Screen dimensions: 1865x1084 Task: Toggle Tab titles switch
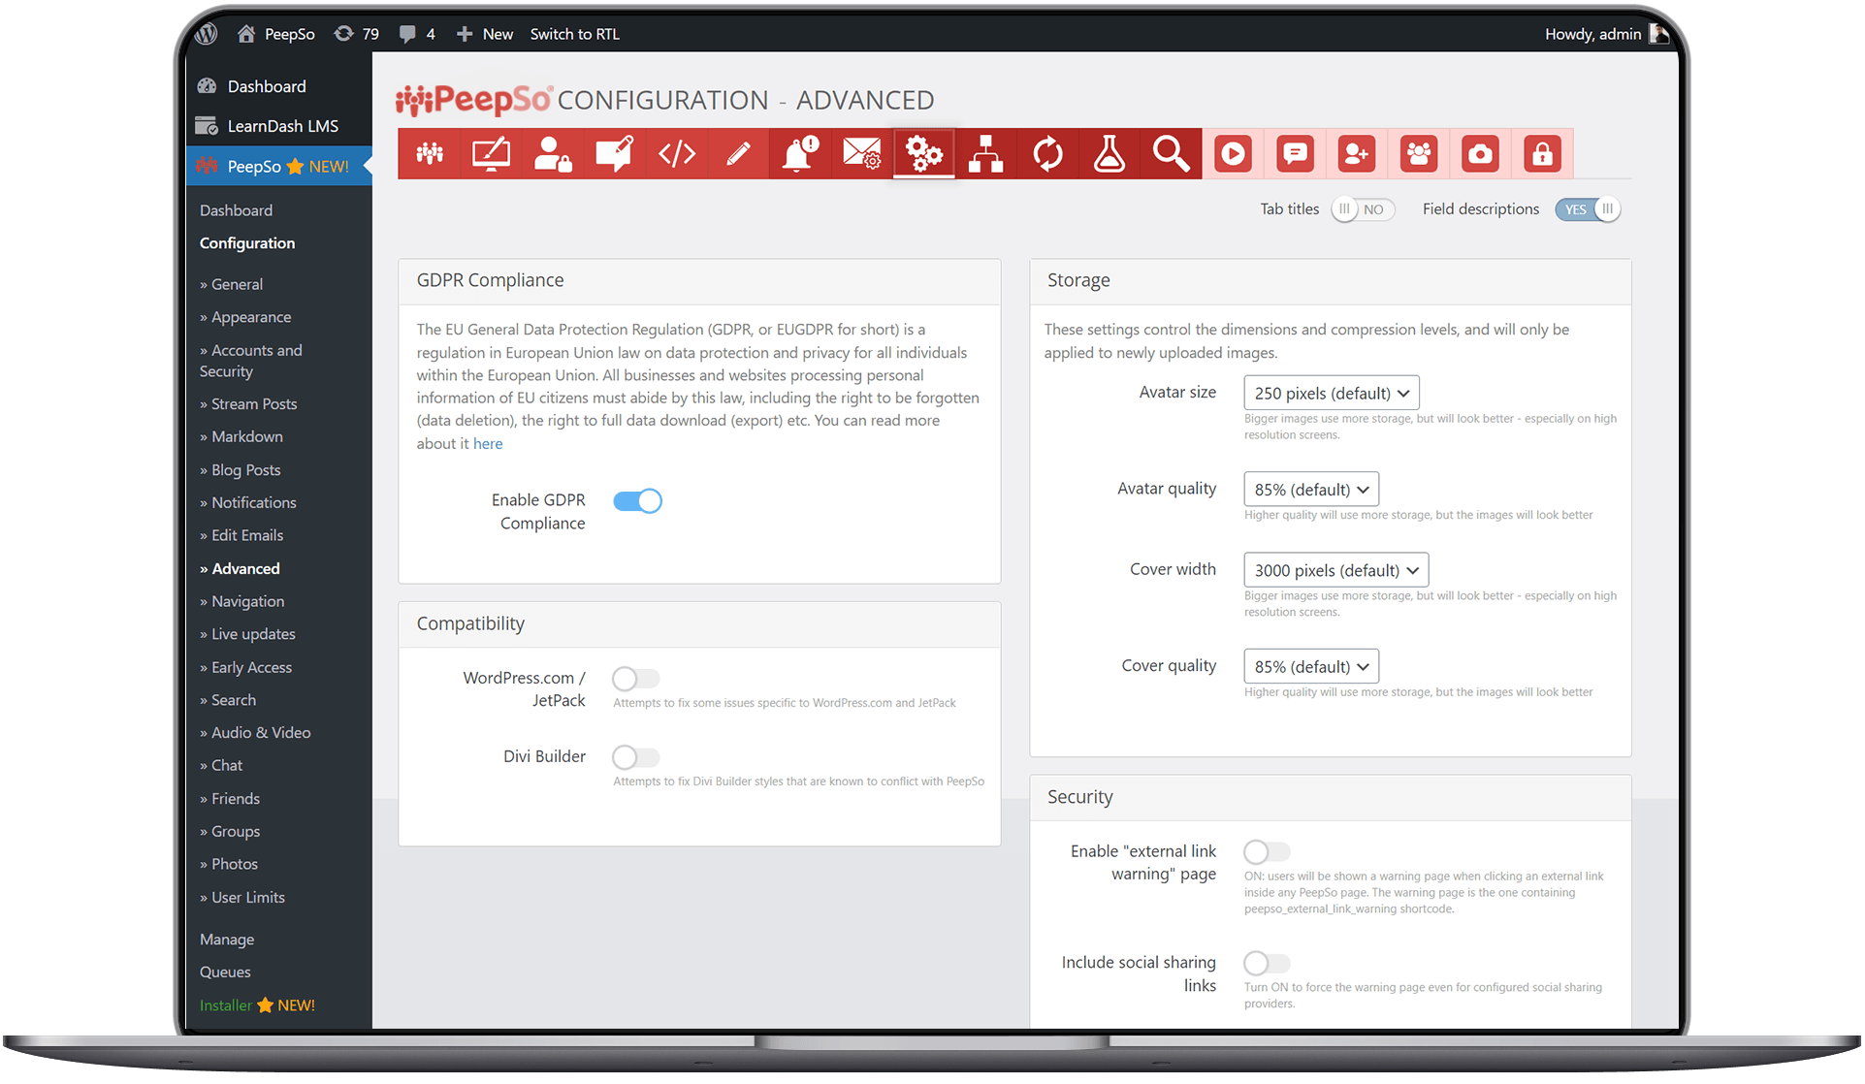click(1363, 209)
